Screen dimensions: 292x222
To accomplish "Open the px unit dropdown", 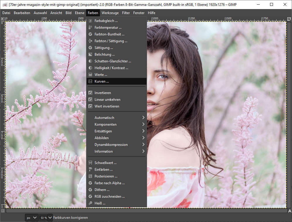I will pyautogui.click(x=32, y=218).
